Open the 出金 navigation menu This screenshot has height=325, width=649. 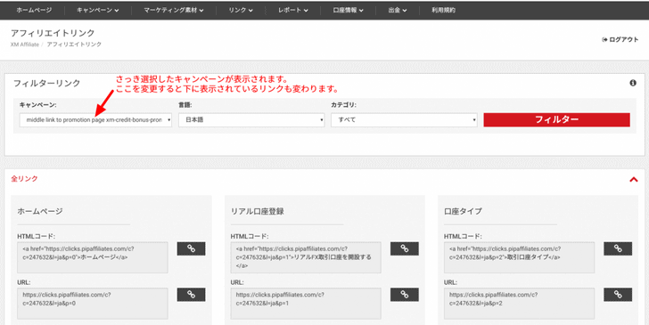(x=398, y=11)
